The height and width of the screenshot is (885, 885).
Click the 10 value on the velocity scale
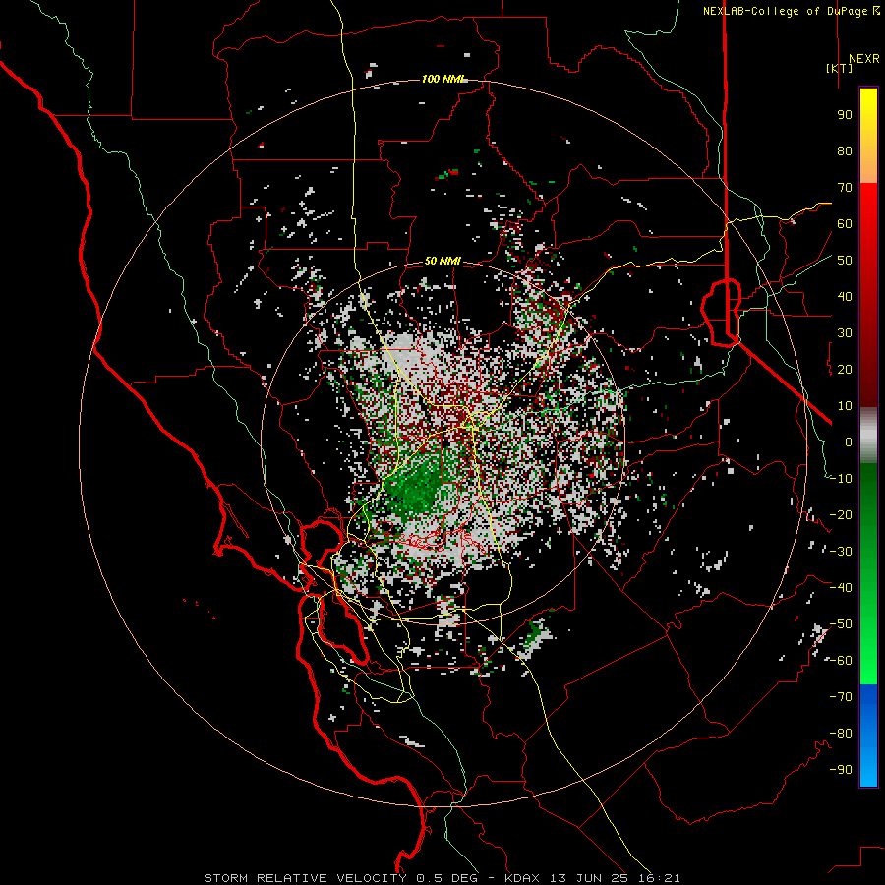[x=845, y=406]
